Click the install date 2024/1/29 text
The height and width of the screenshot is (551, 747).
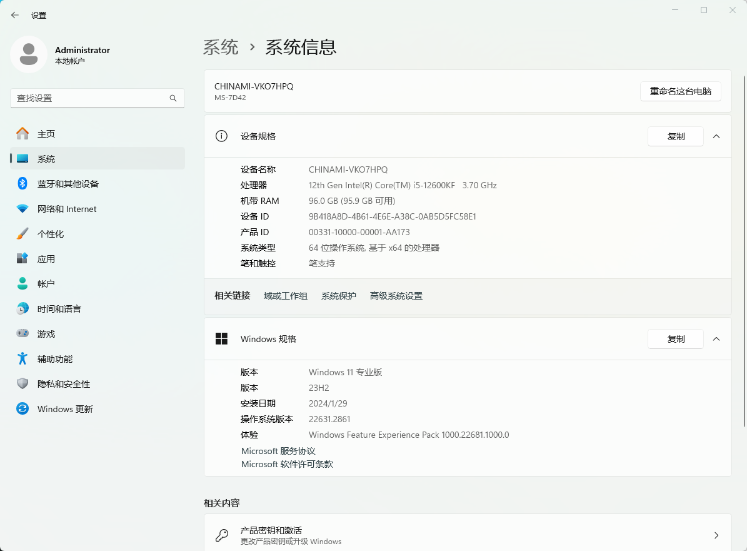coord(328,403)
